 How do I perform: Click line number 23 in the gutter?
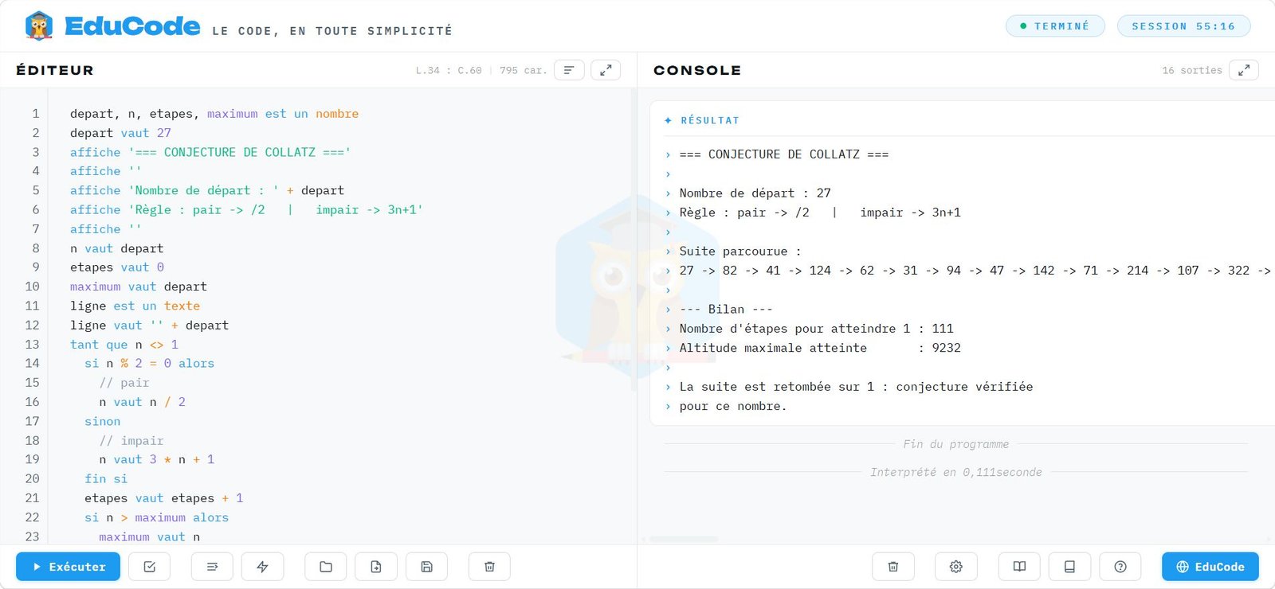pos(32,536)
